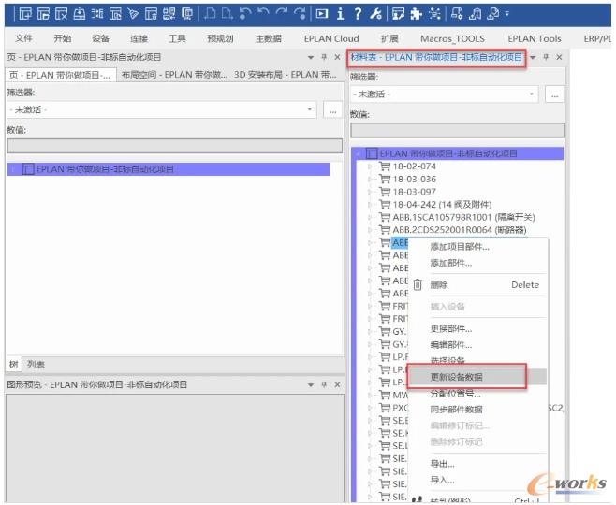Open the 设备 ribbon tab

(x=100, y=38)
